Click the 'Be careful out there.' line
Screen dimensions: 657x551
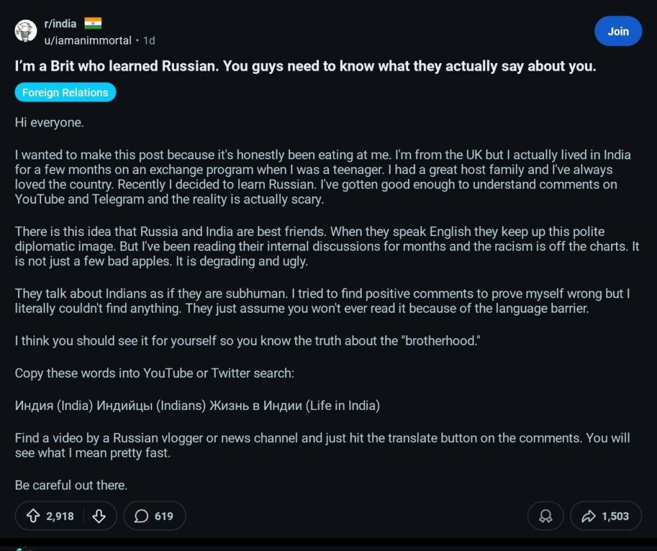pyautogui.click(x=71, y=485)
